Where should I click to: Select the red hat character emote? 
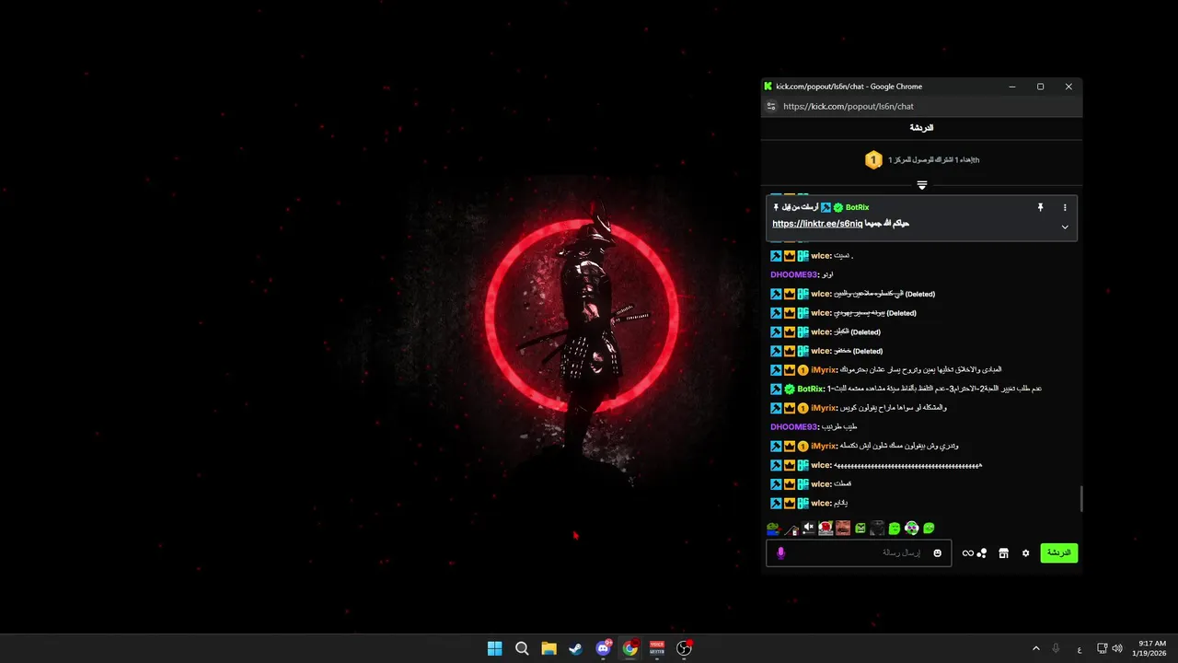(826, 529)
